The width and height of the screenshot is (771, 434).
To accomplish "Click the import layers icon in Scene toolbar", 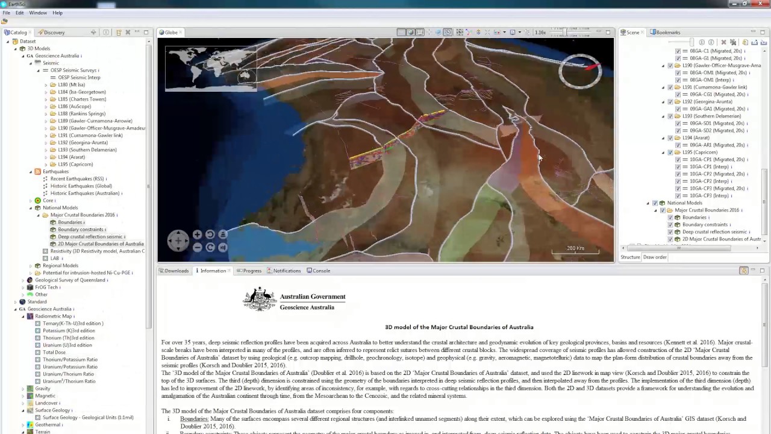I will point(763,42).
